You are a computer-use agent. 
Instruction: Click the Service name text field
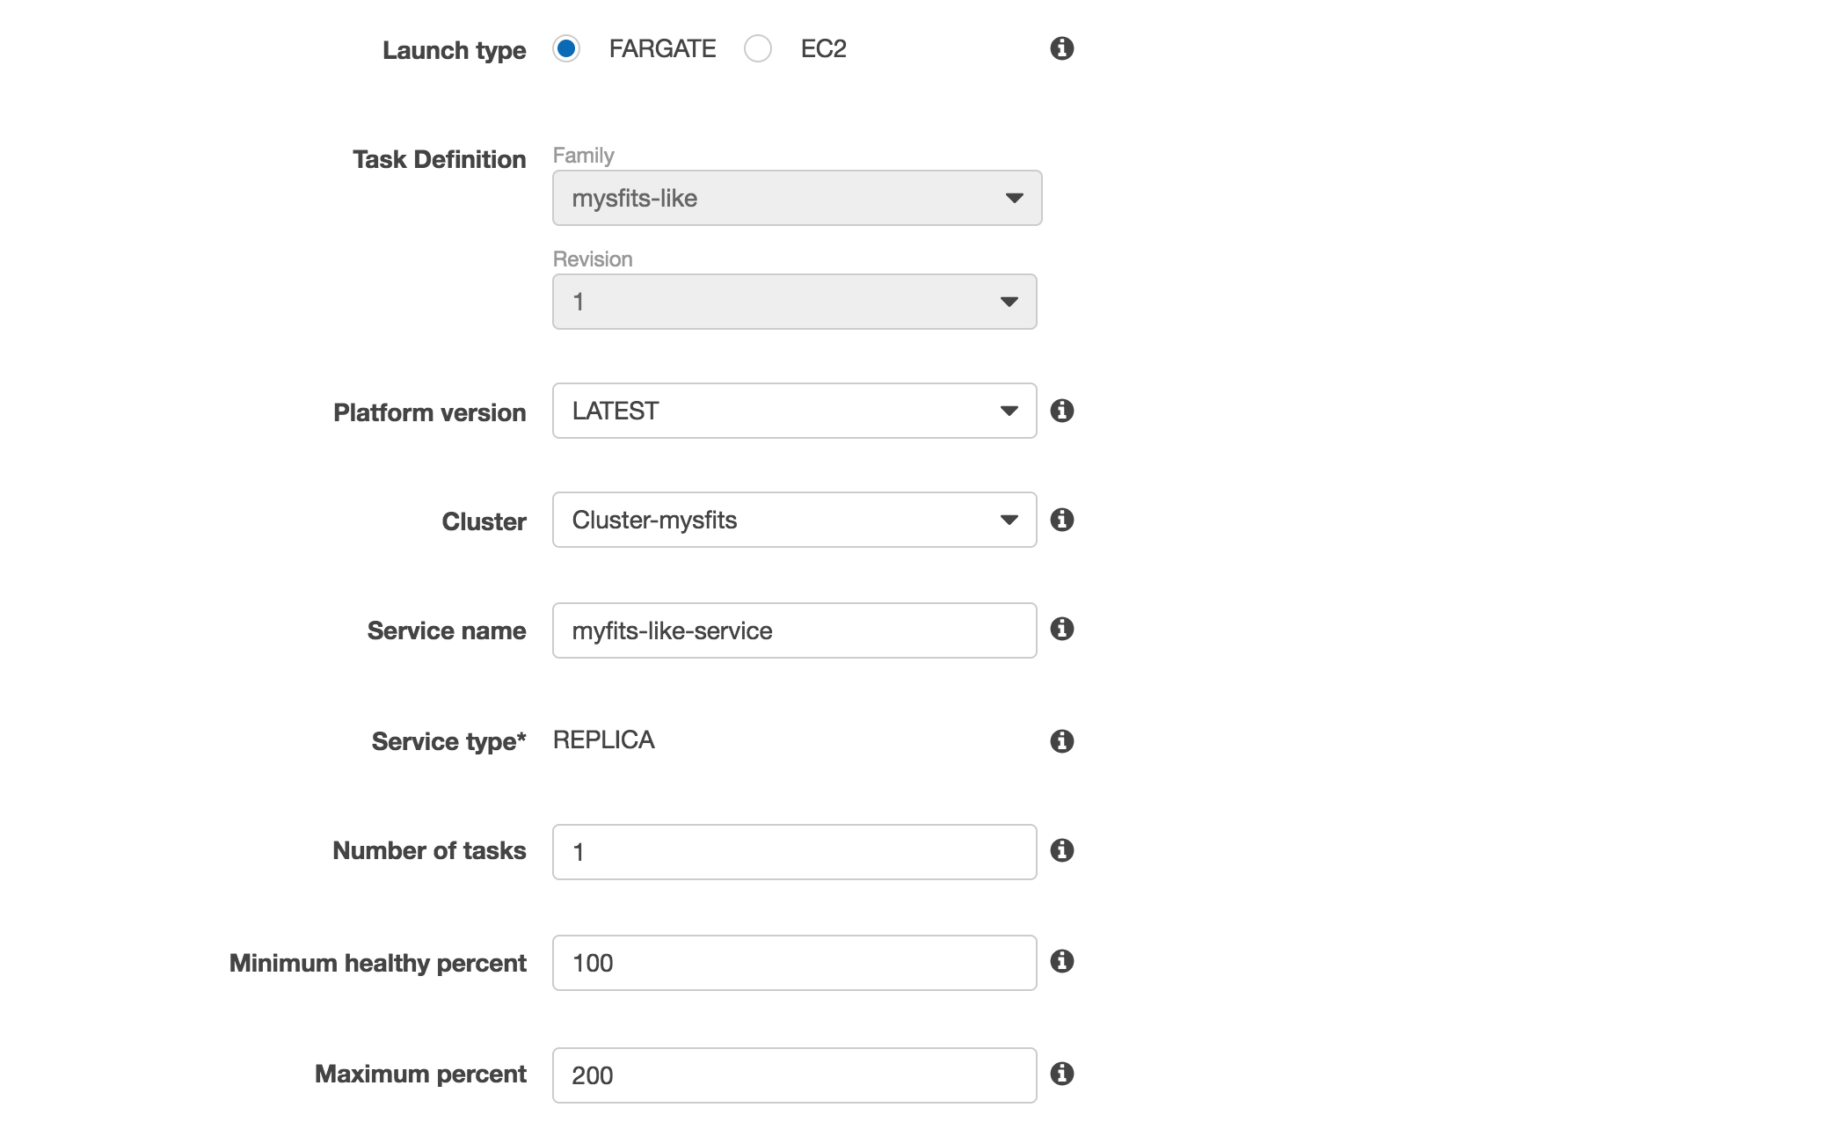795,630
